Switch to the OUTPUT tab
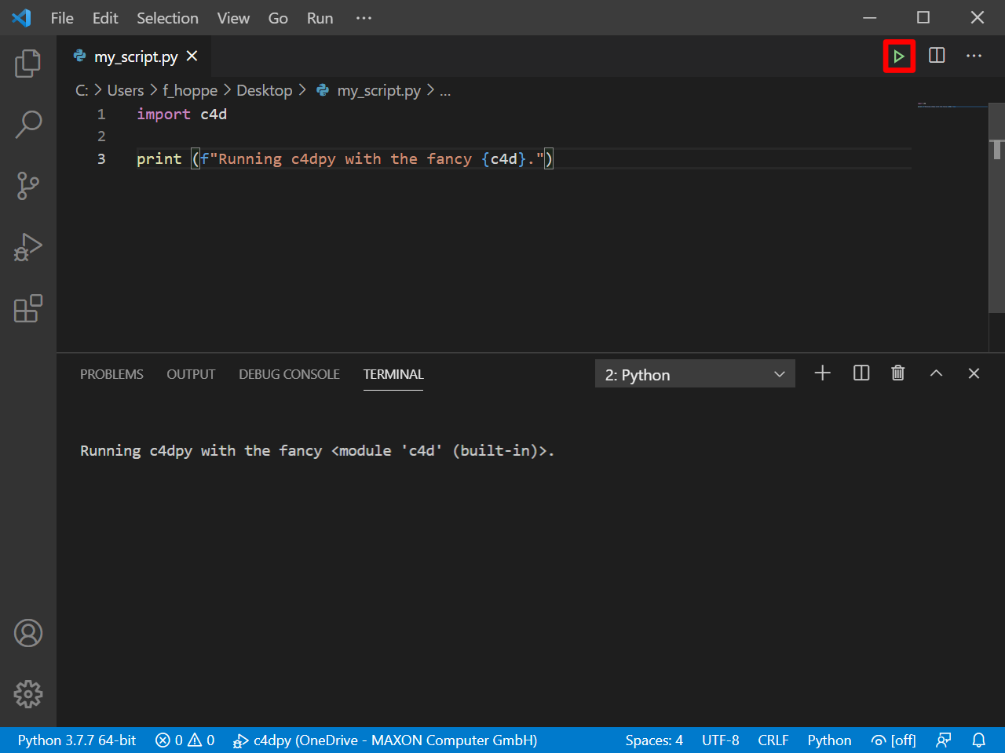This screenshot has height=753, width=1005. [x=191, y=374]
